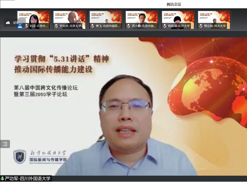Open the list panel icon at left edge
247x182 pixels.
[5, 144]
